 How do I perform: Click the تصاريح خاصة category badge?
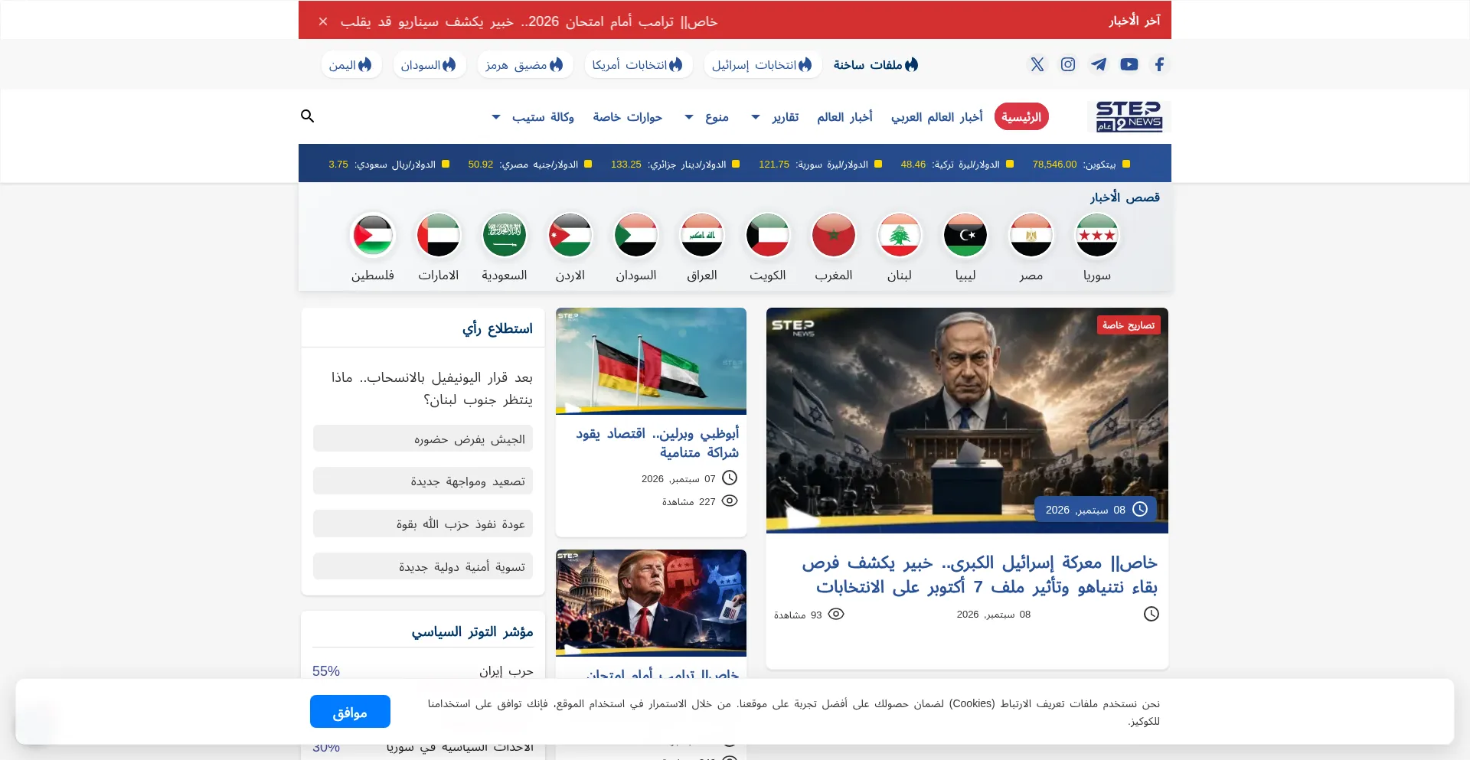(x=1129, y=325)
